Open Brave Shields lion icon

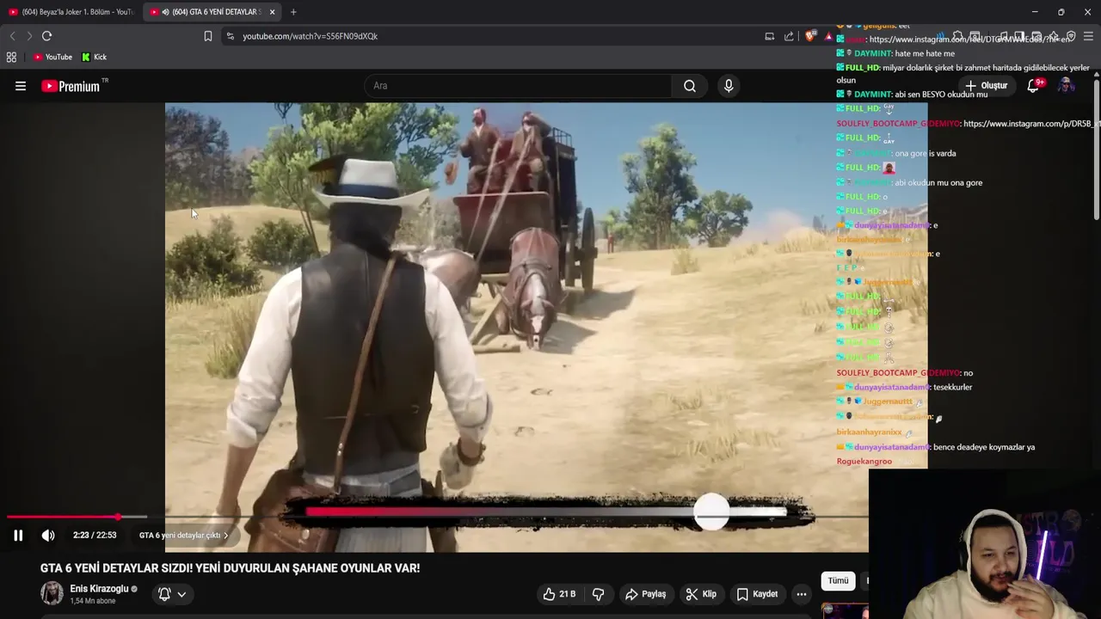(810, 36)
